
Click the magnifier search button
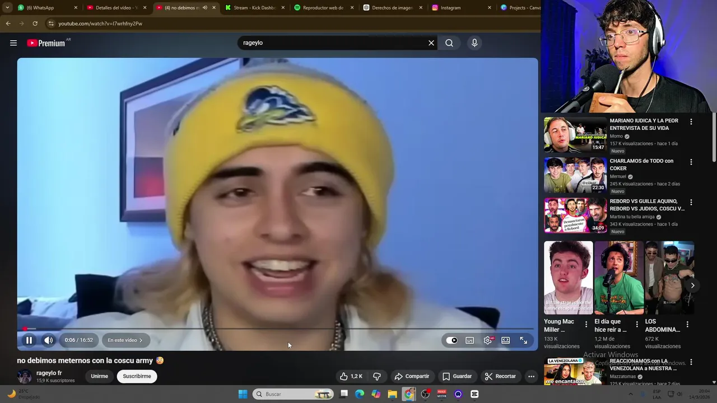(449, 43)
